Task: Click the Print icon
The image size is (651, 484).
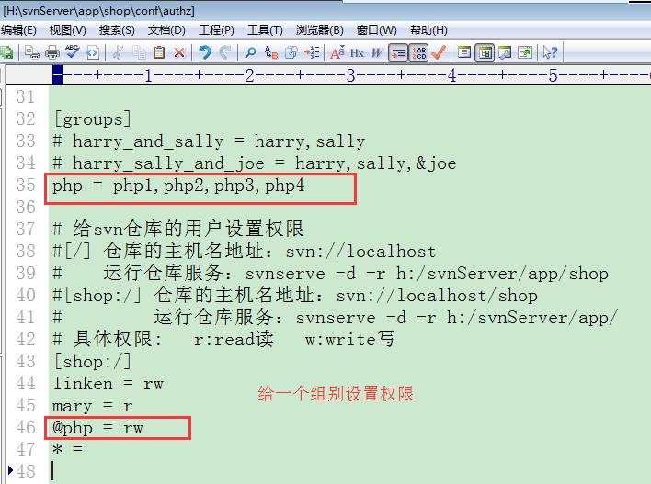Action: tap(51, 52)
